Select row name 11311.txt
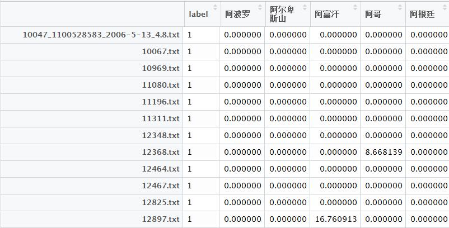 (161, 118)
